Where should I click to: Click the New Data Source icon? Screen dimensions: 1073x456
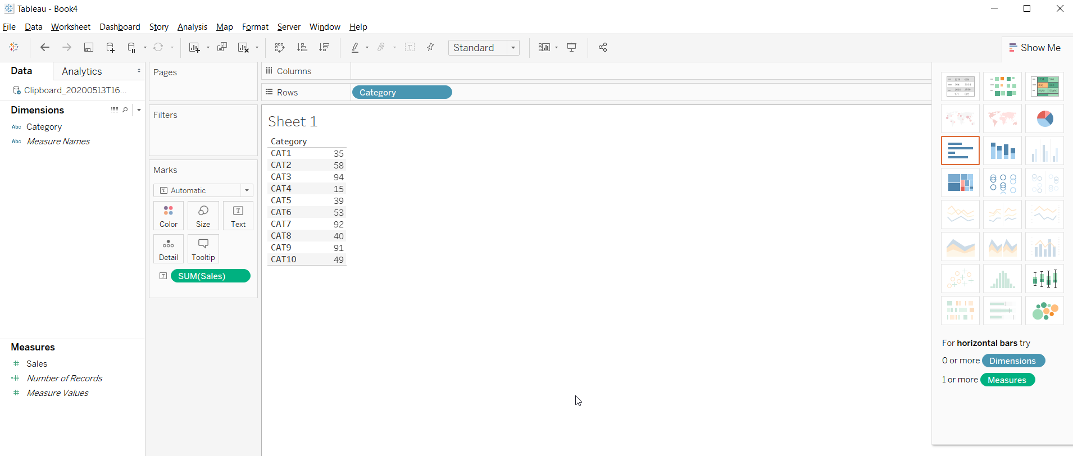[111, 48]
